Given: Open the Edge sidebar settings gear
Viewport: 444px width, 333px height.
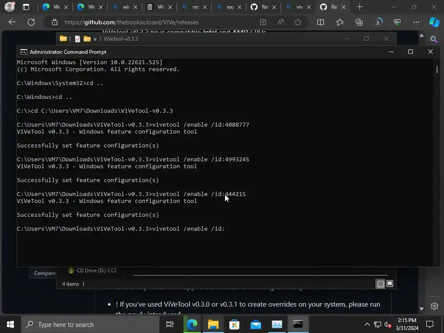Looking at the screenshot, I should pos(434,306).
